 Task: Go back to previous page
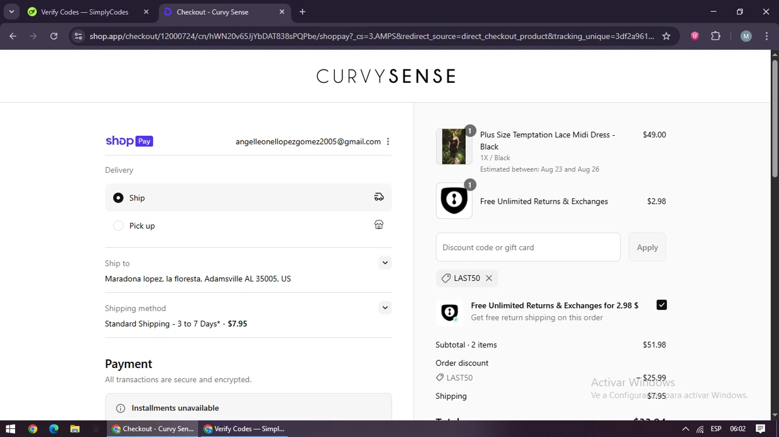pyautogui.click(x=13, y=36)
